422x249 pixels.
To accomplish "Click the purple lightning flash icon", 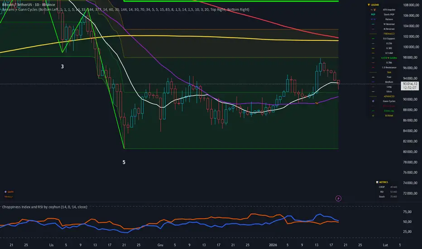I will point(338,198).
